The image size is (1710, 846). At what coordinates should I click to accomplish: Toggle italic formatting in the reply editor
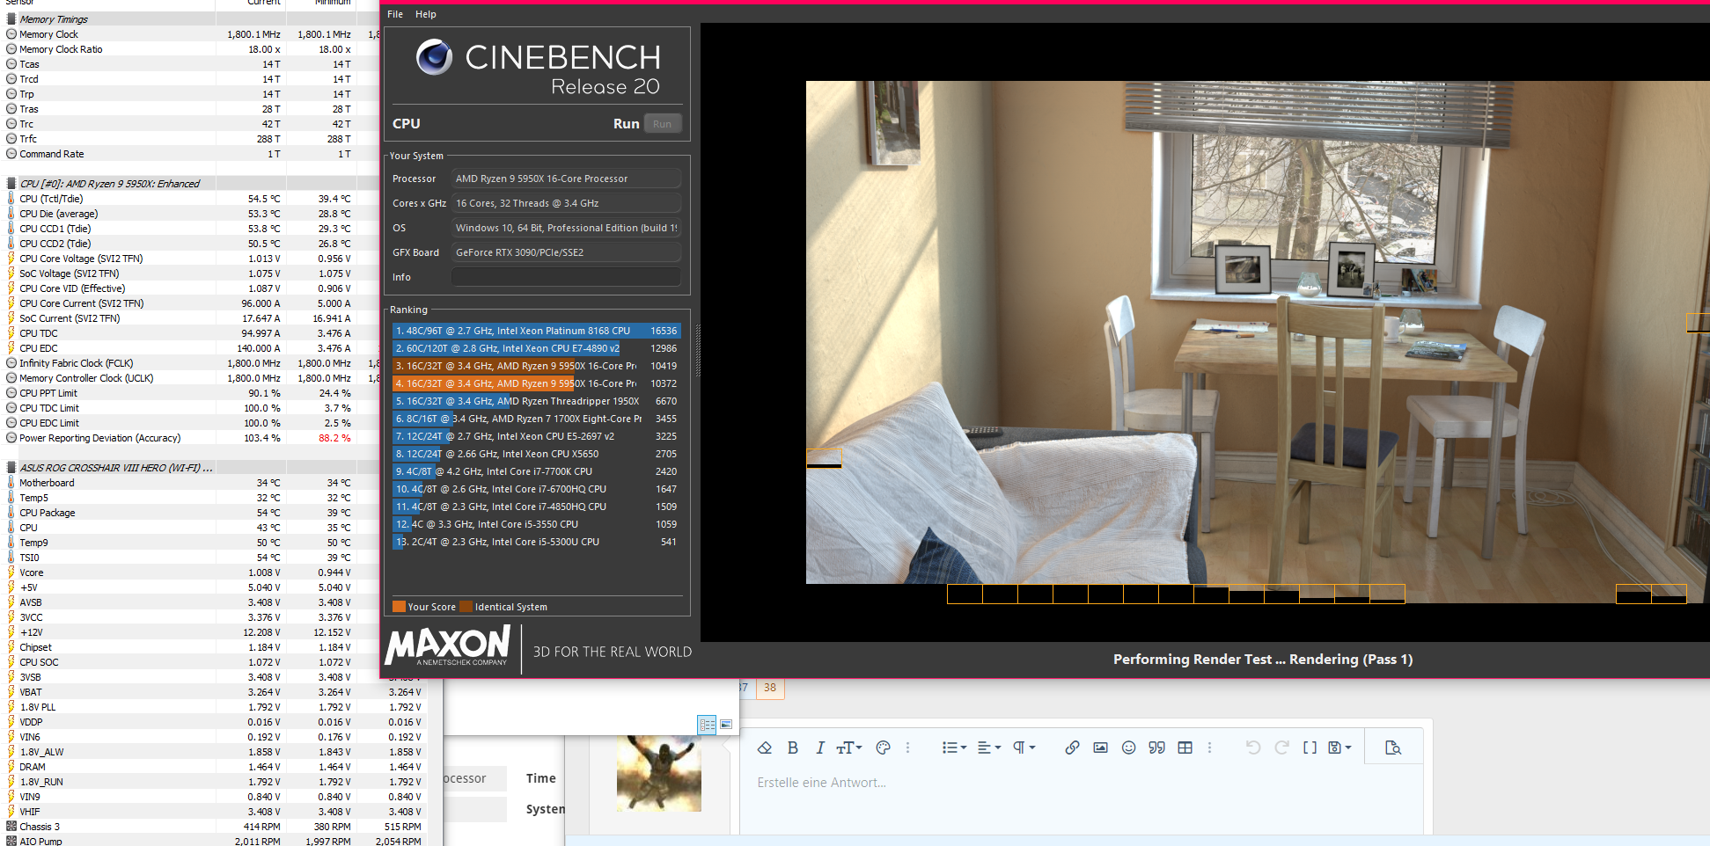[x=819, y=748]
